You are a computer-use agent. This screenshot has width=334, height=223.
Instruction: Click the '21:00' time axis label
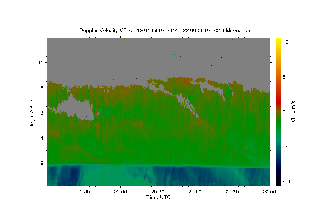pyautogui.click(x=195, y=192)
